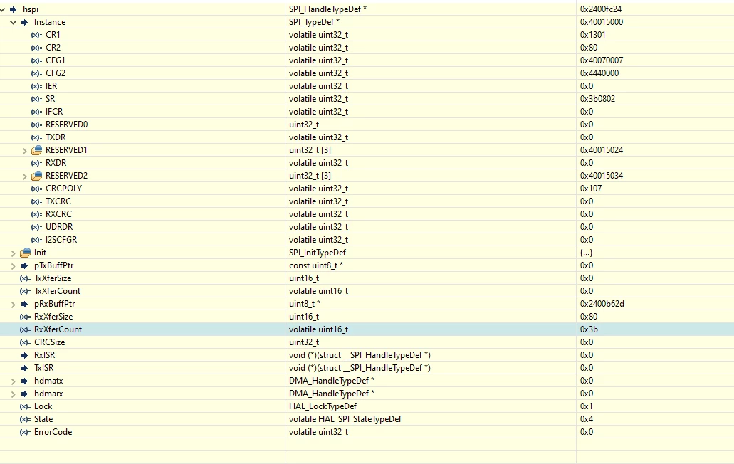Click the CFG1 variable icon
Image resolution: width=734 pixels, height=464 pixels.
click(36, 60)
